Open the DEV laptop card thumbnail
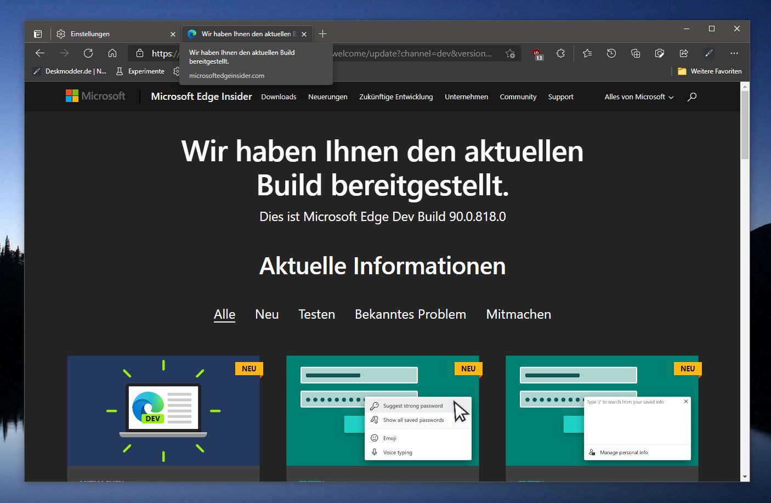Image resolution: width=771 pixels, height=503 pixels. coord(163,411)
